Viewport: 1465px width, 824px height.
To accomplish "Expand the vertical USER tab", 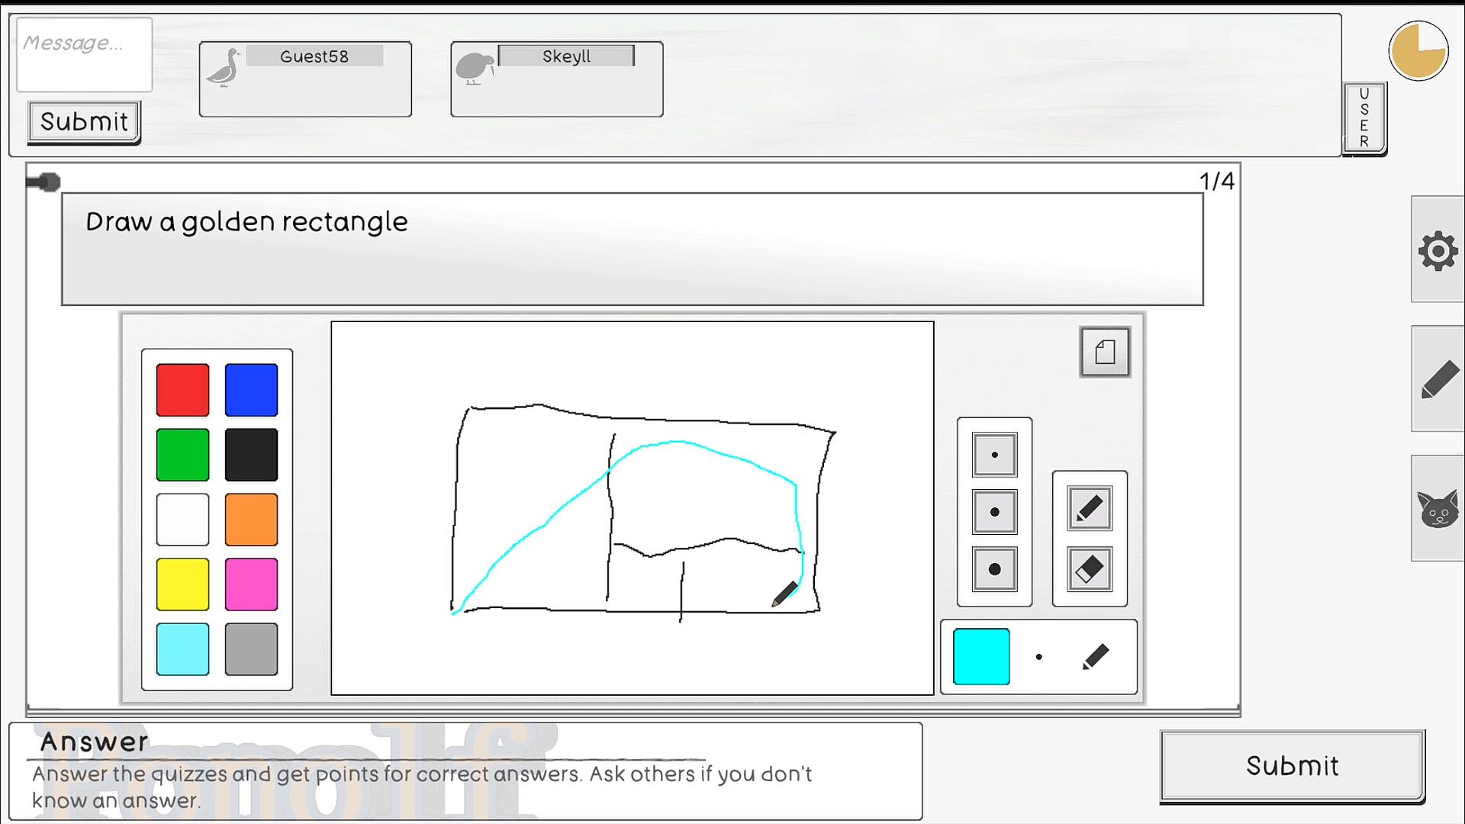I will 1364,117.
